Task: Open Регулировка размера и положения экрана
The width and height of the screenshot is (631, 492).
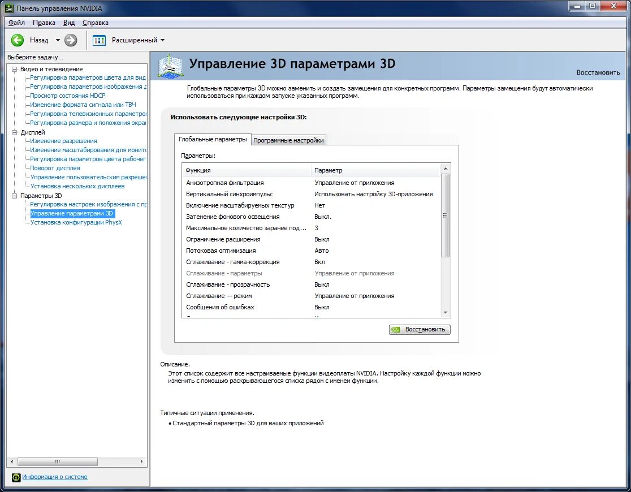Action: click(88, 123)
